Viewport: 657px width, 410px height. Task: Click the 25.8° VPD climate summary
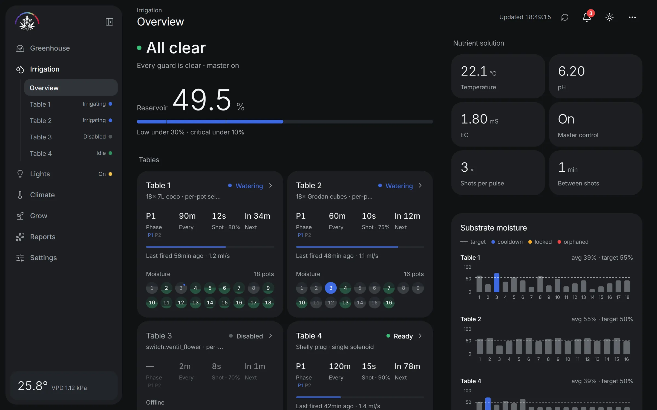pyautogui.click(x=64, y=386)
